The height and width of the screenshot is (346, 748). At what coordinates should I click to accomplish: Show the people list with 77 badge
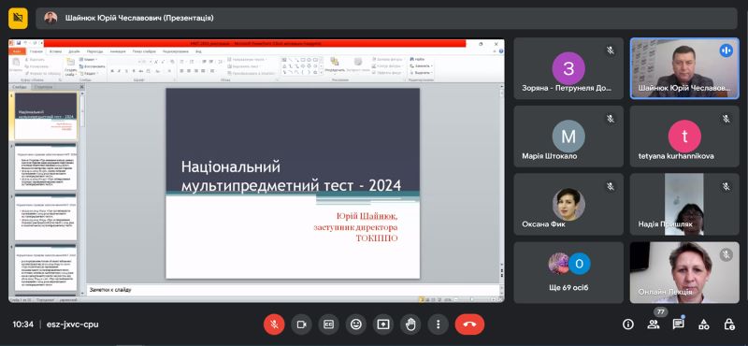coord(653,324)
